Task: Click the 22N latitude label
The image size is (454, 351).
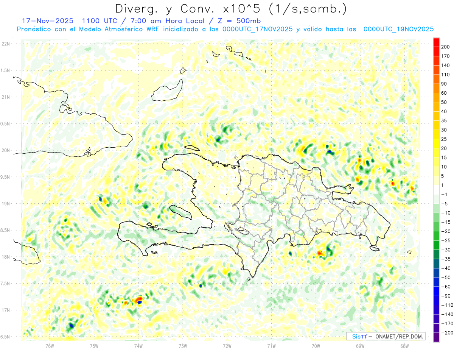Action: click(x=6, y=44)
